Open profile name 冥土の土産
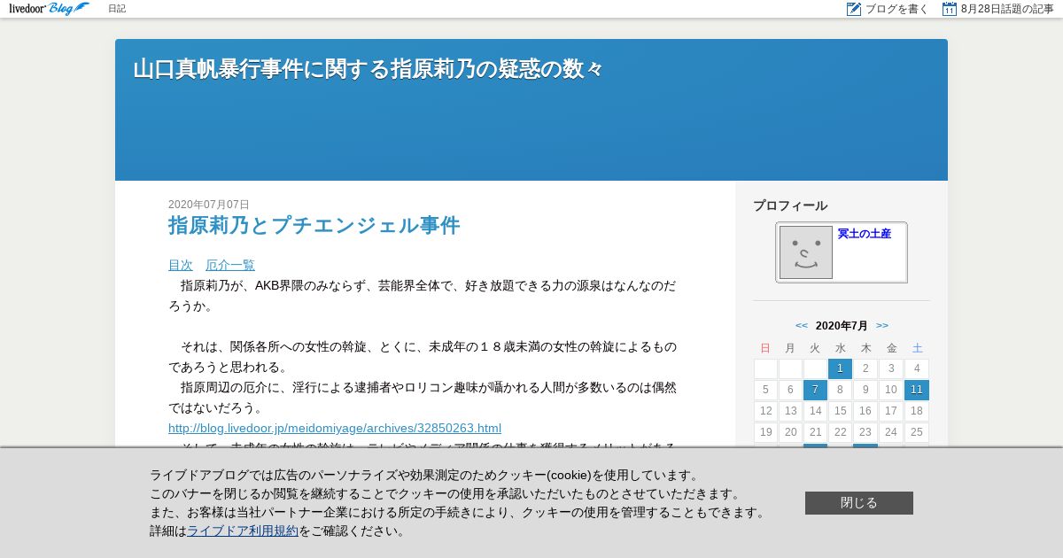This screenshot has height=558, width=1063. pyautogui.click(x=865, y=234)
